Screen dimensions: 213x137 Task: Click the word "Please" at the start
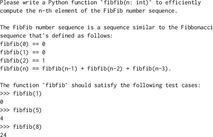(10, 3)
